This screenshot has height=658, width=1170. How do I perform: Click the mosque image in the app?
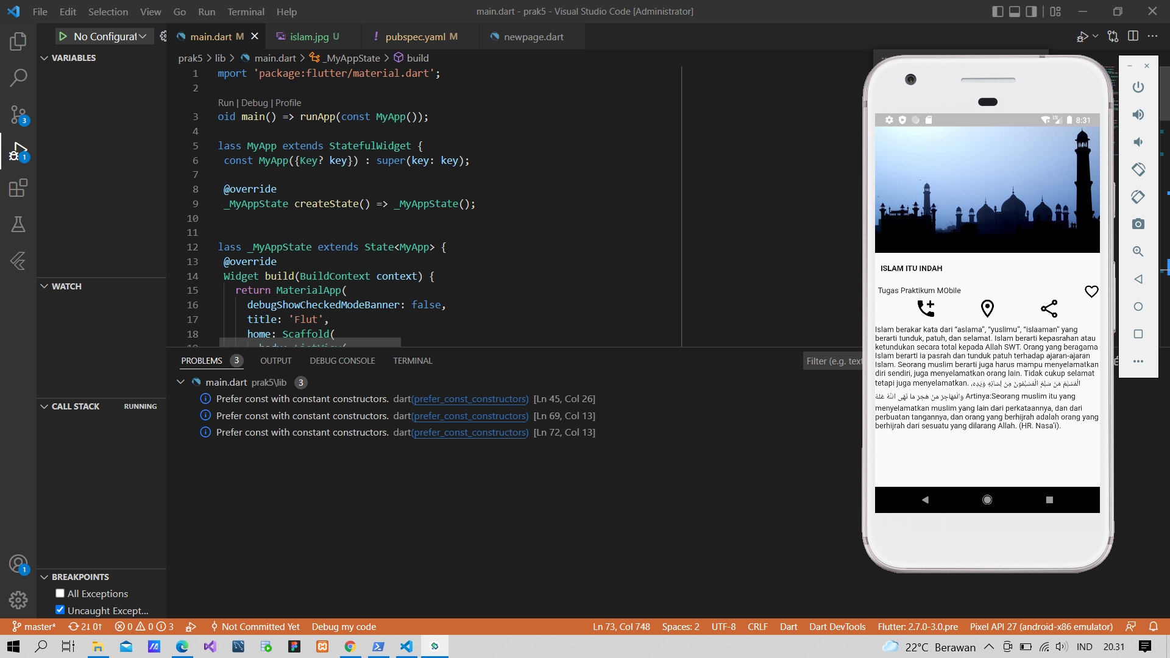click(987, 189)
